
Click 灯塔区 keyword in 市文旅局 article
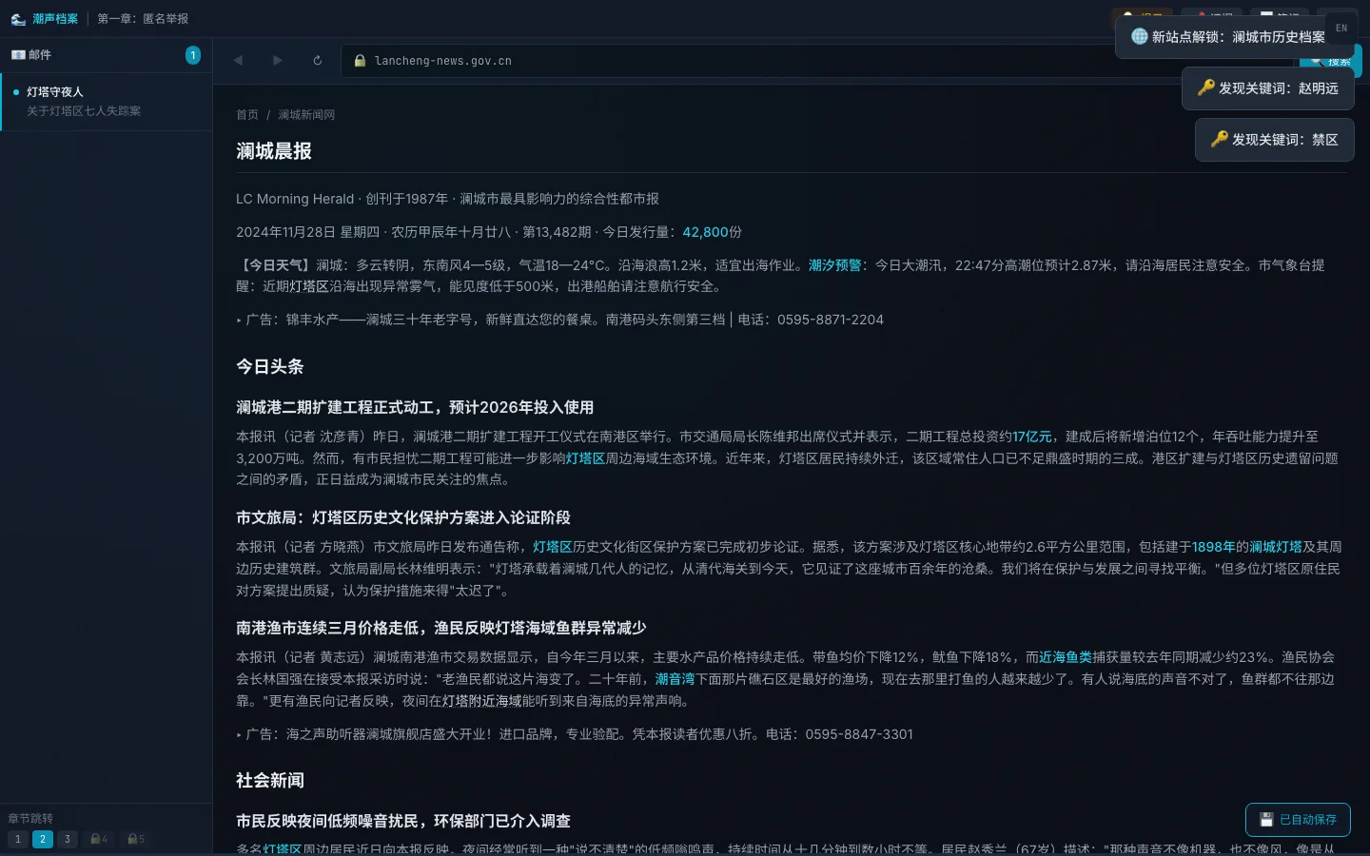pyautogui.click(x=553, y=547)
